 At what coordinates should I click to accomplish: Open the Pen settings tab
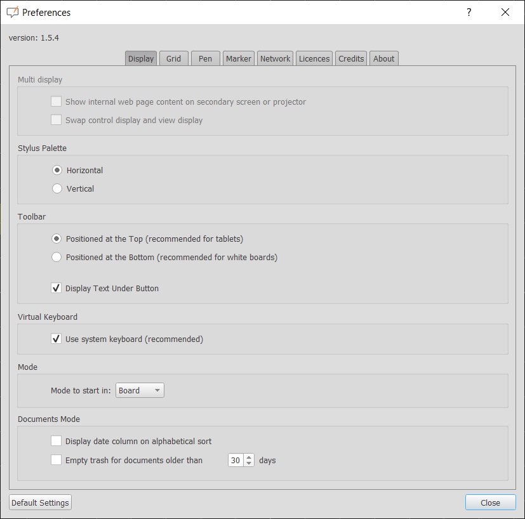[205, 58]
